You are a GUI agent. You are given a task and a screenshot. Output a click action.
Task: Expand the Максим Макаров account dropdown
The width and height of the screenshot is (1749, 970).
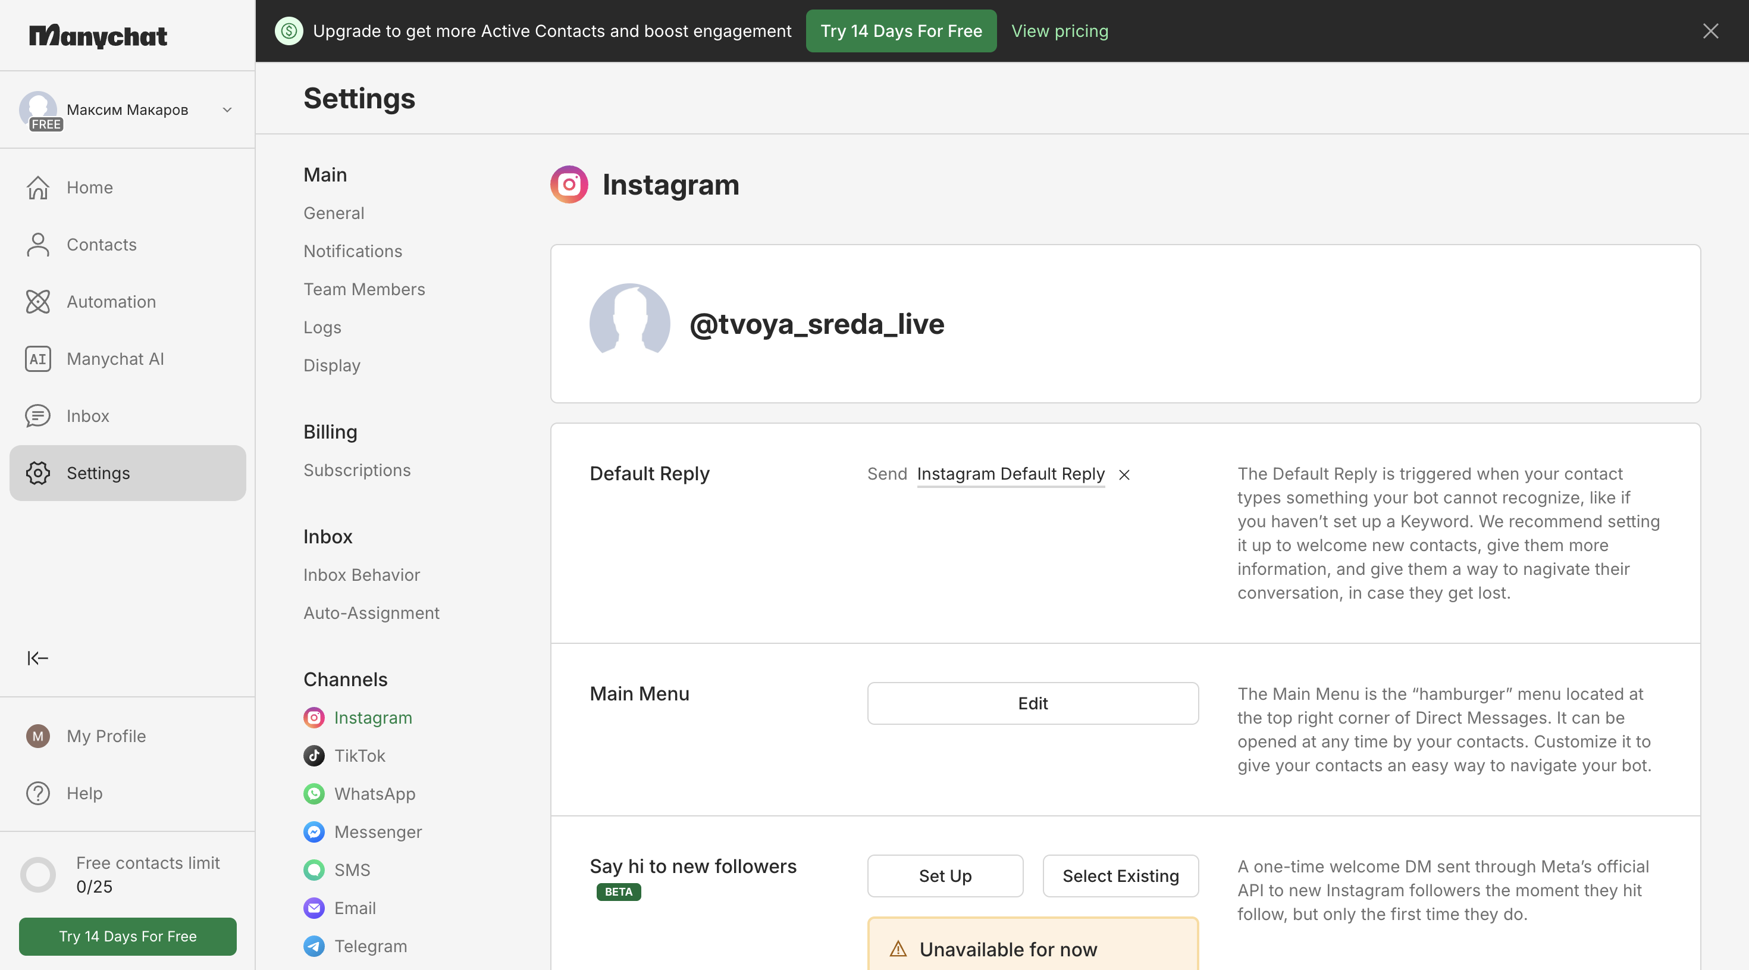pos(227,109)
